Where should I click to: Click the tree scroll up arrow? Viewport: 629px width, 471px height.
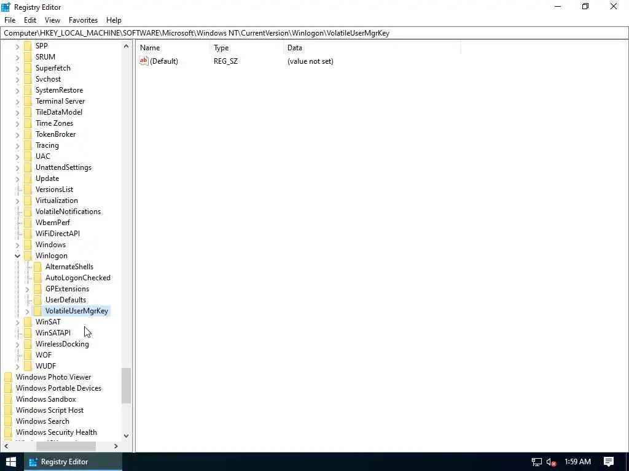(x=127, y=46)
